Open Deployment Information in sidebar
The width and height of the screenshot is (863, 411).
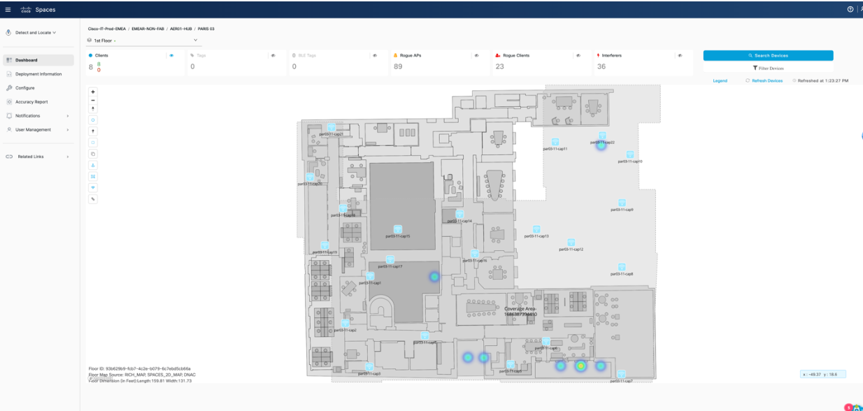click(x=38, y=74)
